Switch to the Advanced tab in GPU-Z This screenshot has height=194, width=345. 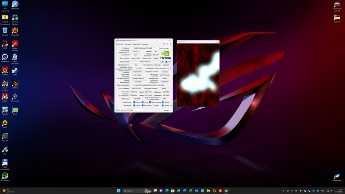(136, 44)
